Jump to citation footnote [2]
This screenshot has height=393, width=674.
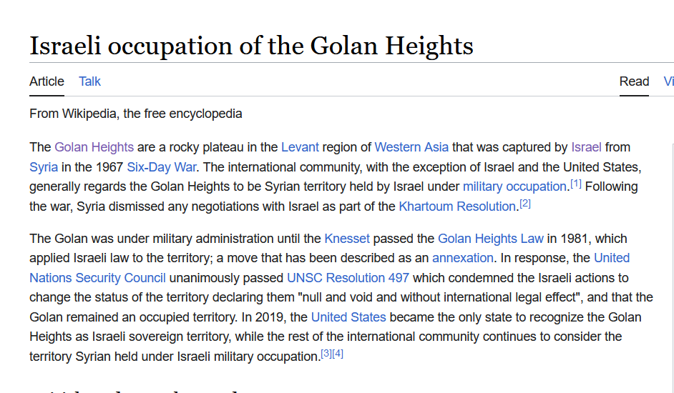click(x=525, y=204)
